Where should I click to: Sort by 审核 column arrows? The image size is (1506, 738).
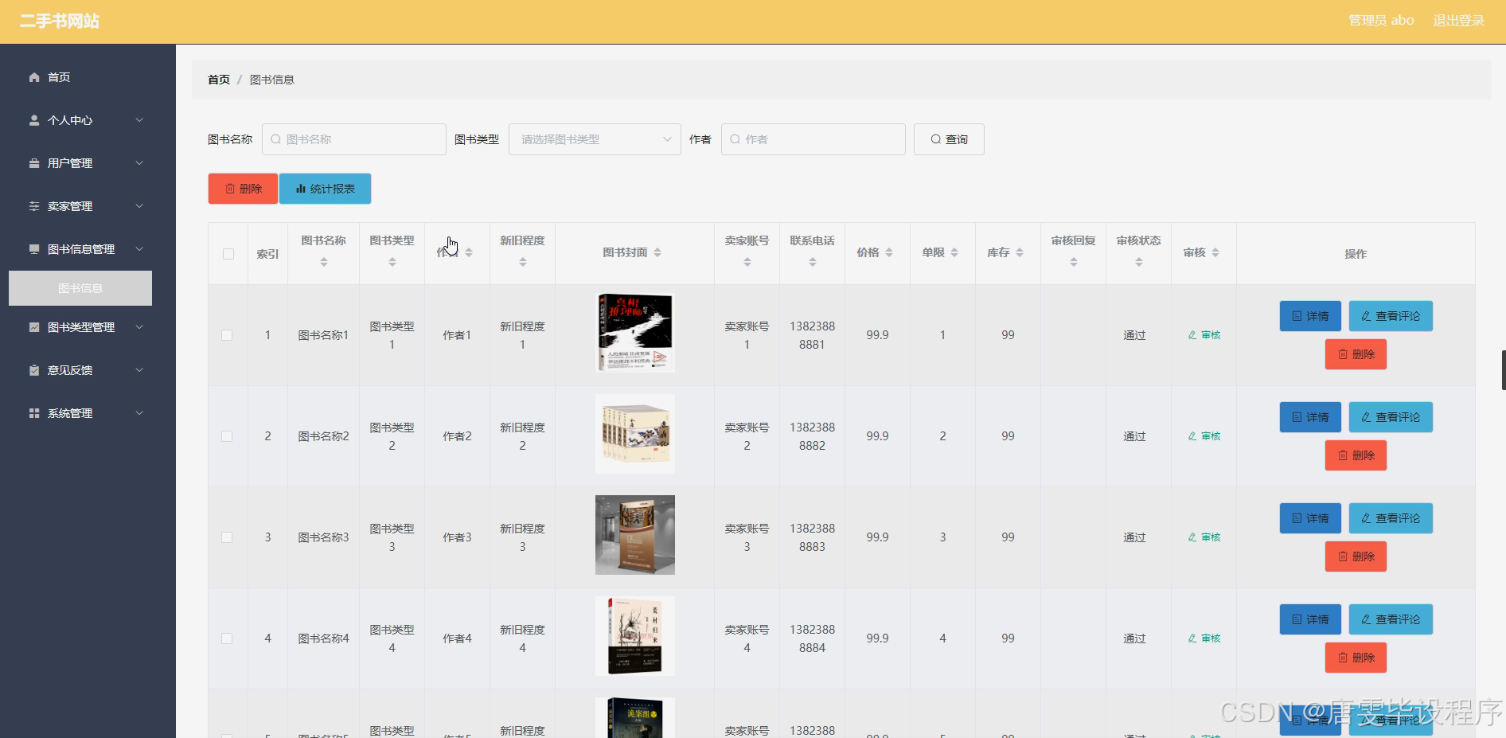click(1215, 252)
